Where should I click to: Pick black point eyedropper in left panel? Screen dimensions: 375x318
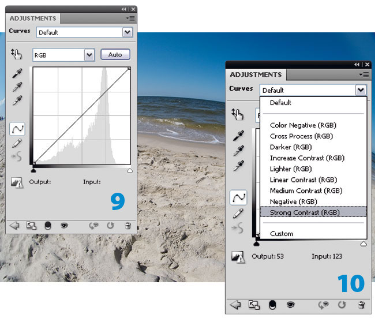click(17, 73)
